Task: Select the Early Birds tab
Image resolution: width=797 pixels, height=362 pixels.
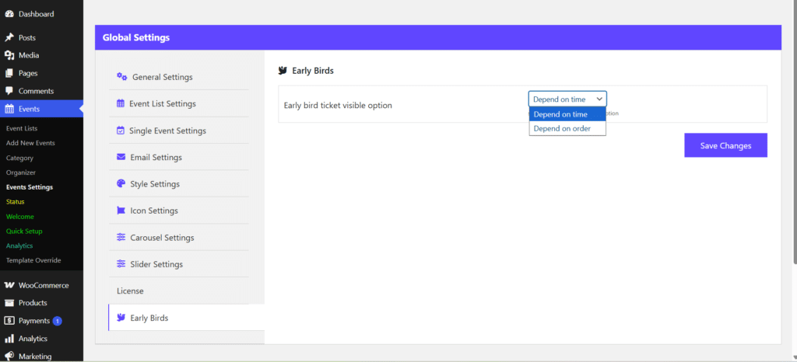Action: click(187, 318)
